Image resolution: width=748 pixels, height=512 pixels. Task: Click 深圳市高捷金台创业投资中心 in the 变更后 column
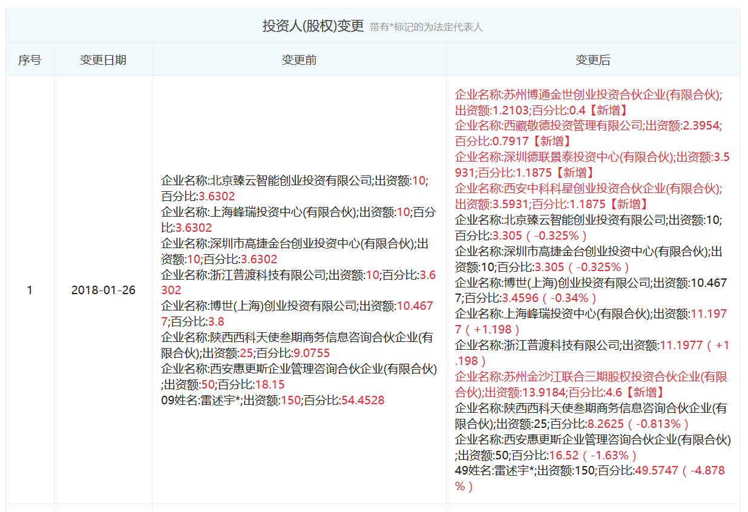tap(589, 260)
